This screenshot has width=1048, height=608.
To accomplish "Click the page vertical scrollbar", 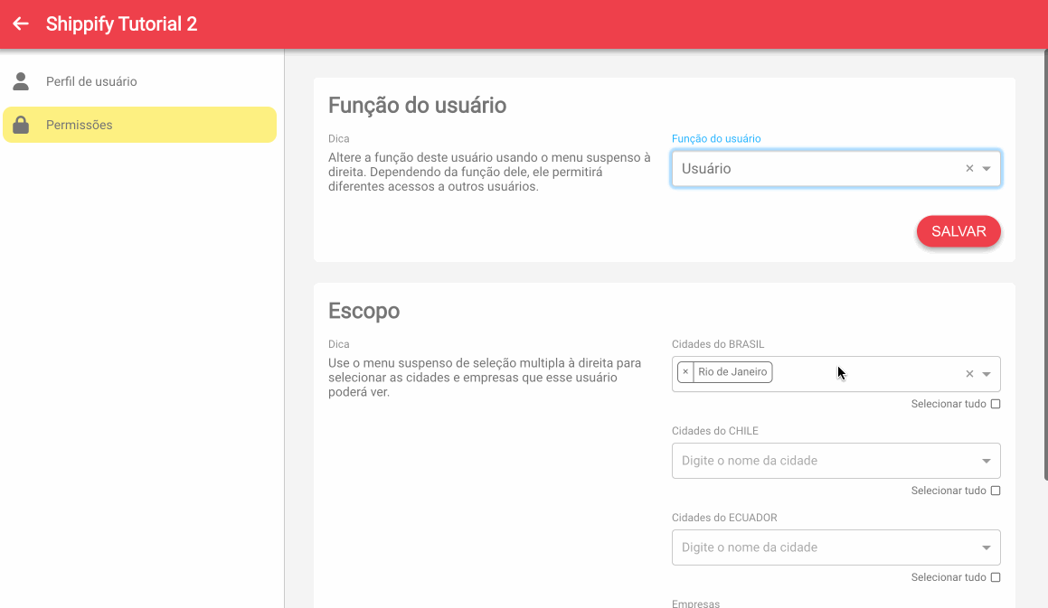I will (x=1045, y=264).
